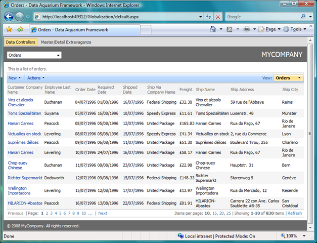Click the Next page link
The image size is (317, 243).
[103, 213]
